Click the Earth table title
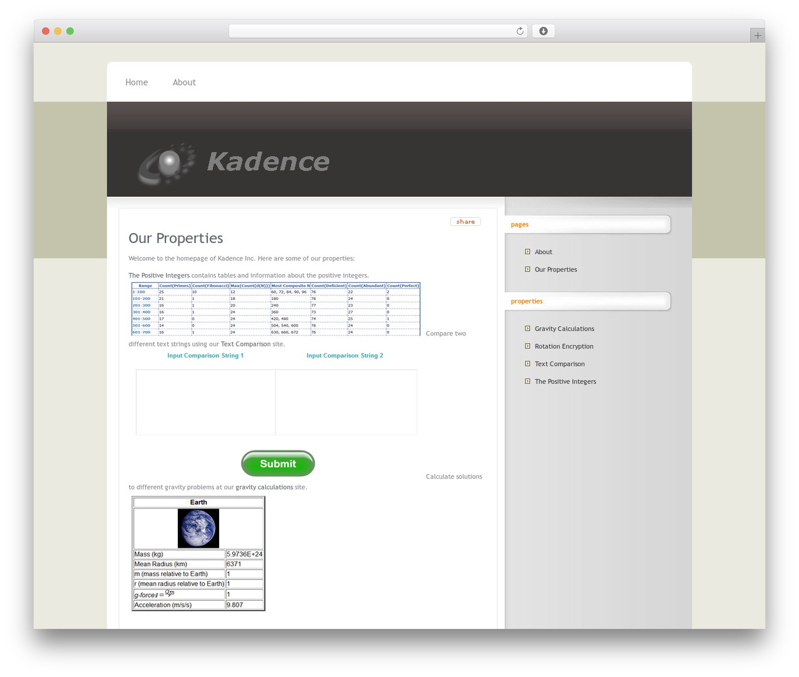The image size is (799, 677). [199, 502]
